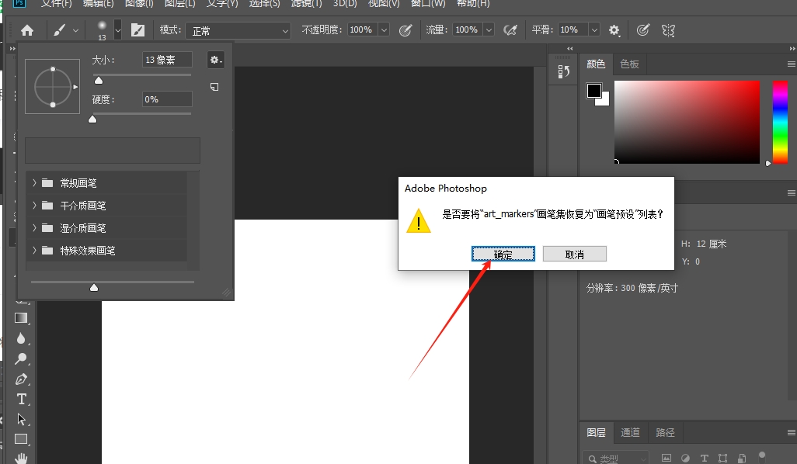Select the Horizontal Type tool
Viewport: 797px width, 464px height.
point(21,399)
